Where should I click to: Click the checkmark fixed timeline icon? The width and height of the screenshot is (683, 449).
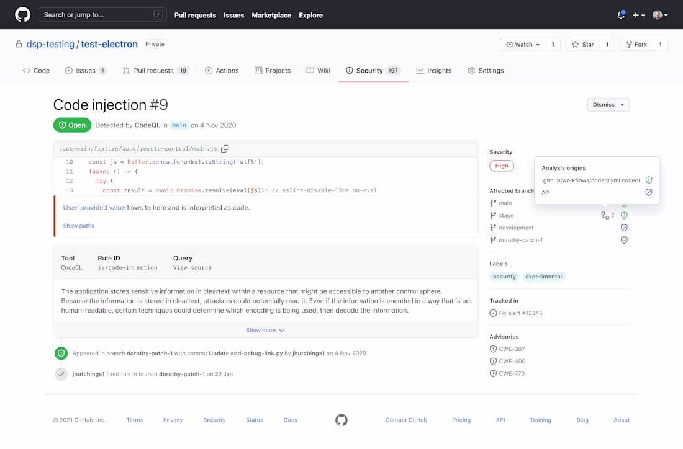pyautogui.click(x=61, y=374)
